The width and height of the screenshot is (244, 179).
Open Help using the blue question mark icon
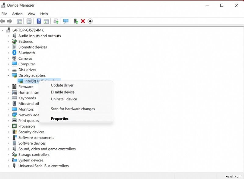coord(38,21)
